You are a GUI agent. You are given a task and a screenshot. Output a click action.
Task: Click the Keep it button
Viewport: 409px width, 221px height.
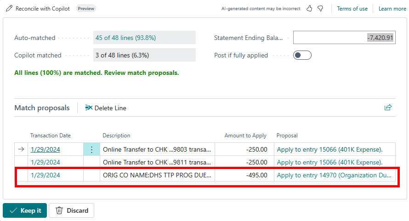click(x=25, y=210)
